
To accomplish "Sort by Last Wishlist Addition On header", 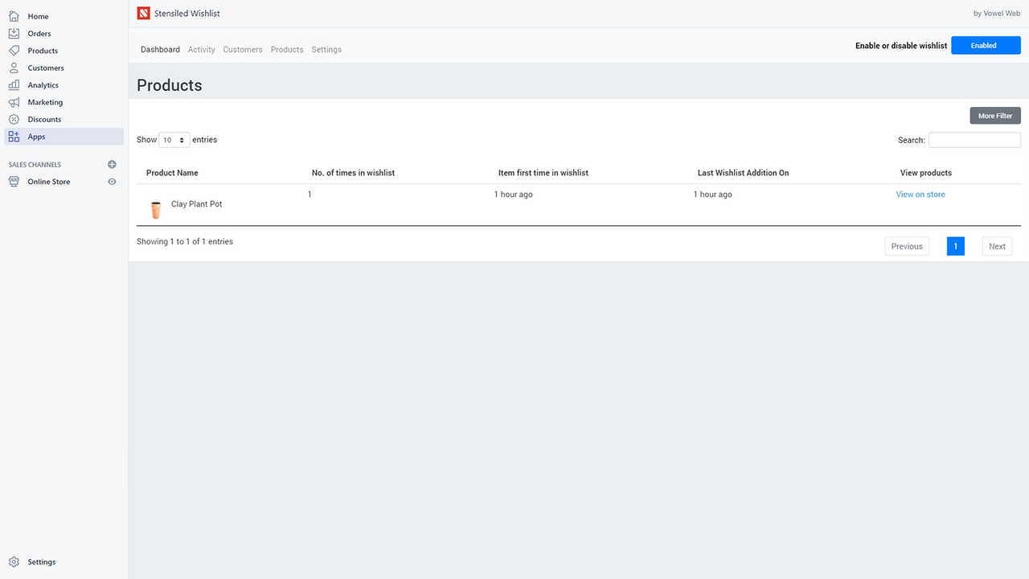I will tap(744, 173).
